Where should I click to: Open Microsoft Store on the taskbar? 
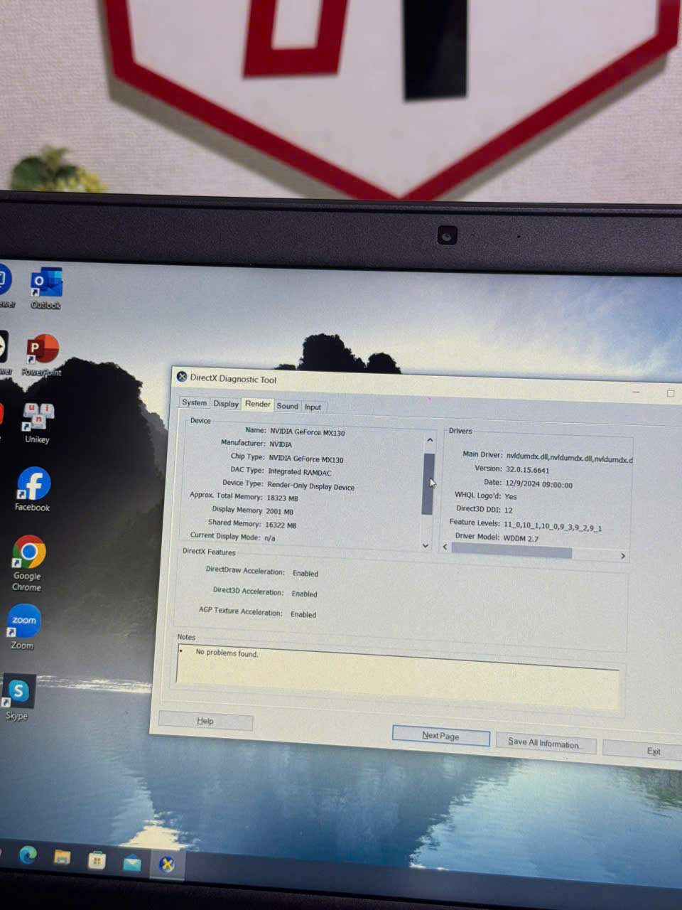coord(97,860)
